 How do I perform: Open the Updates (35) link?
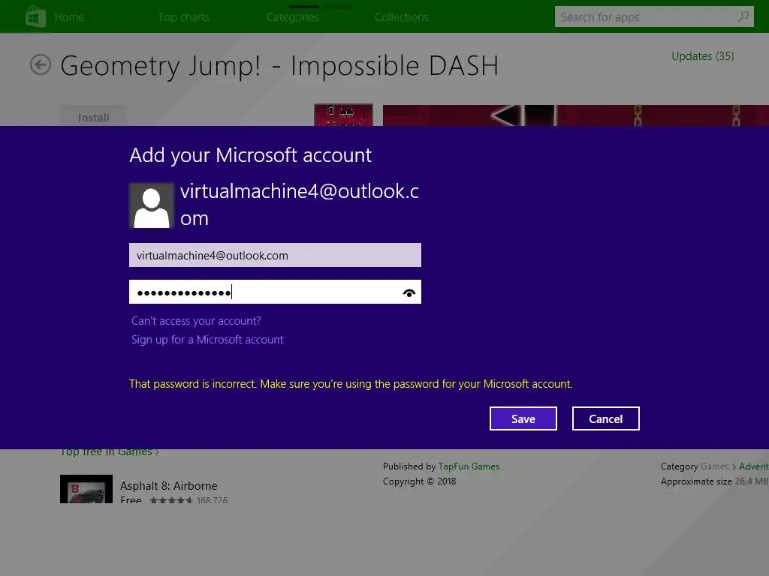click(x=702, y=56)
